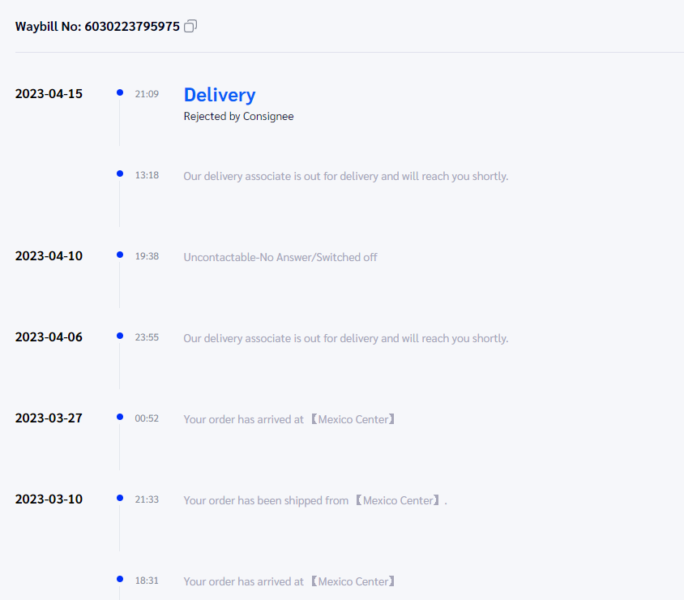Select the 13:18 out for delivery message
The height and width of the screenshot is (600, 684).
(346, 176)
